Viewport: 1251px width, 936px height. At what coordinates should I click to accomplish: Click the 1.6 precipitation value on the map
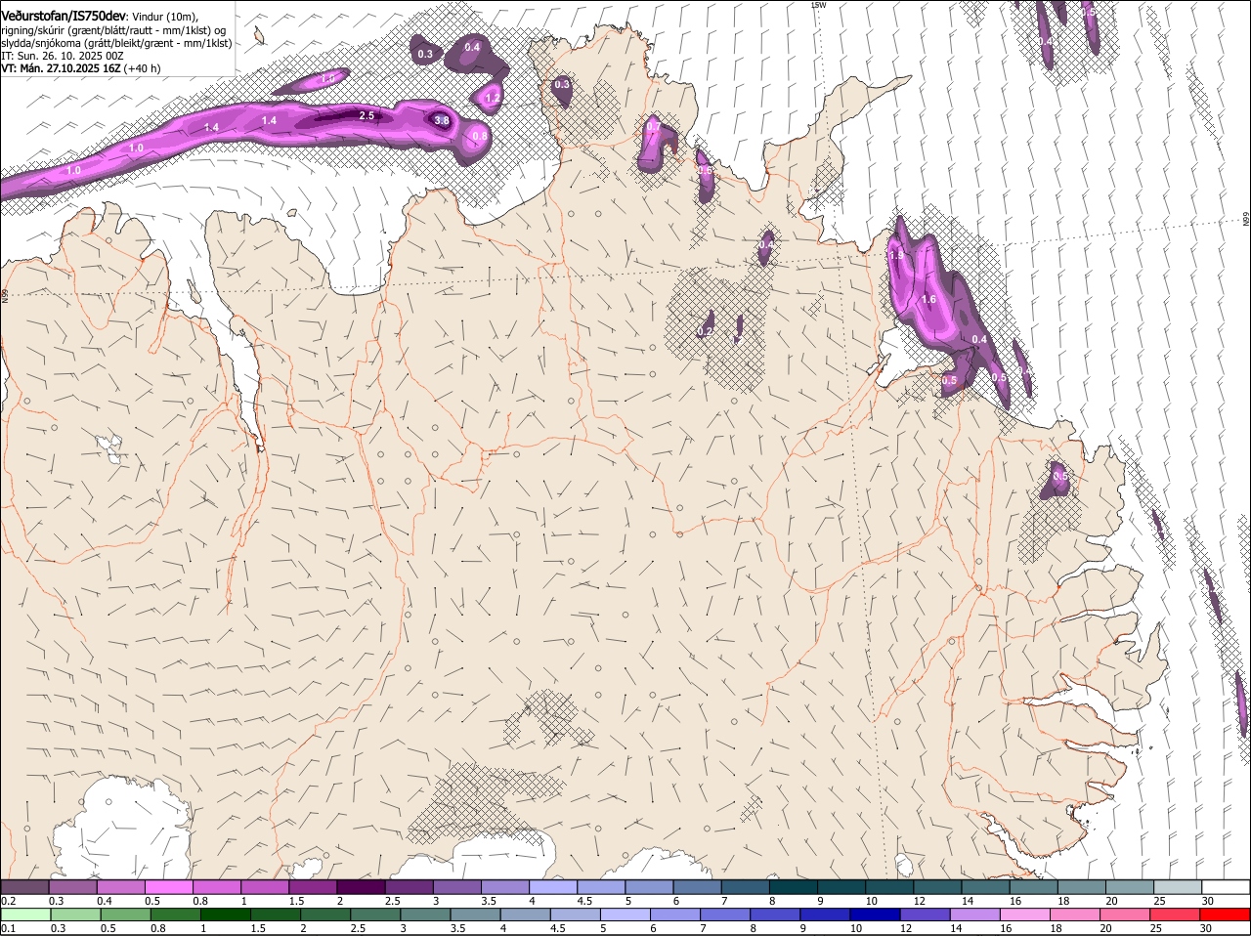pos(928,300)
